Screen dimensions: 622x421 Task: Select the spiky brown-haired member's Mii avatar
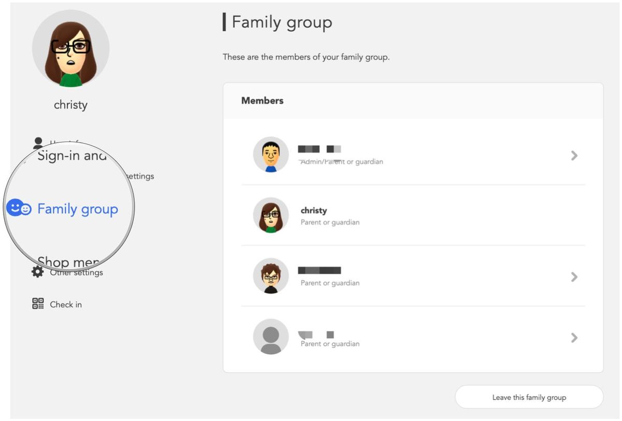click(x=271, y=276)
